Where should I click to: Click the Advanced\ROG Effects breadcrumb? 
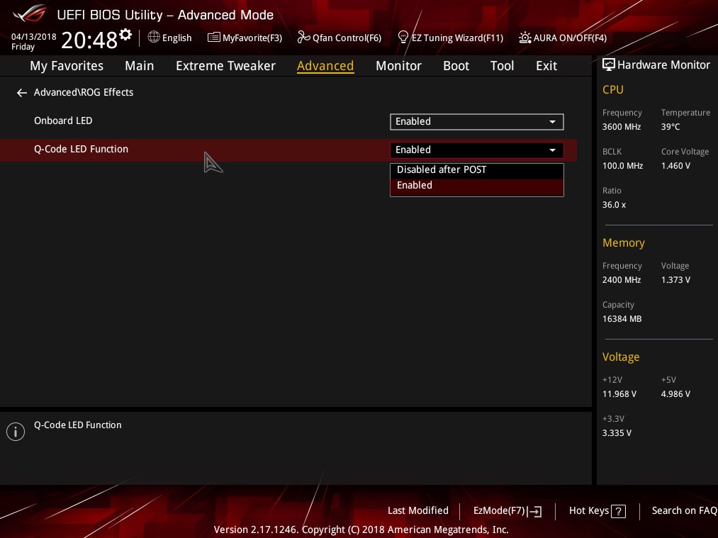84,92
